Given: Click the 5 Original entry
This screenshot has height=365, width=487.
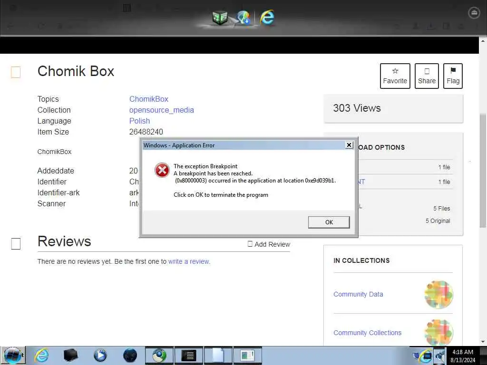Looking at the screenshot, I should [438, 221].
